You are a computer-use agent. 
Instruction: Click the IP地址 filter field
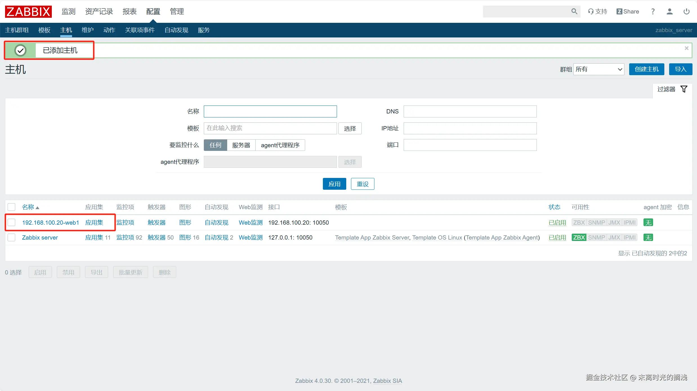pyautogui.click(x=470, y=128)
